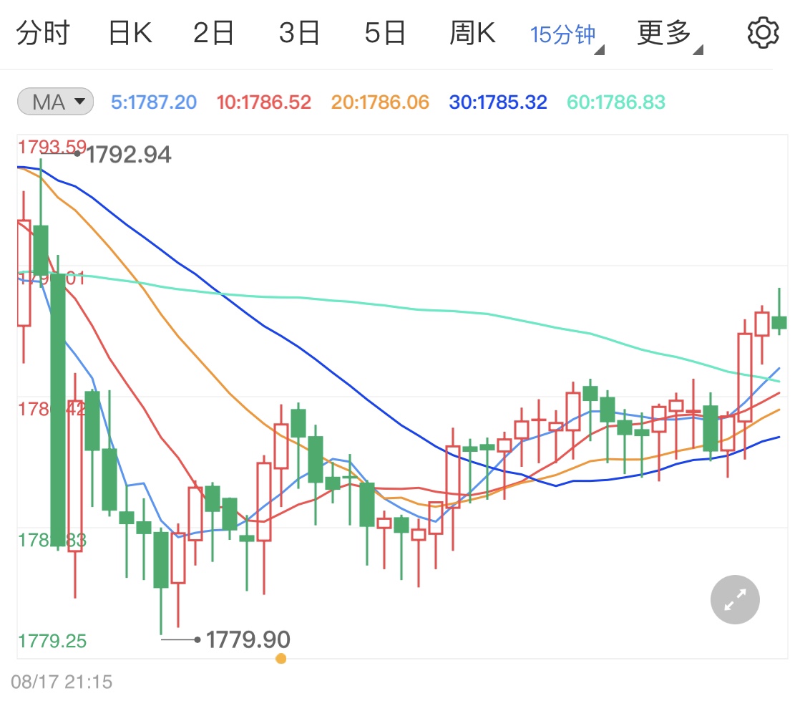This screenshot has width=805, height=706.
Task: Click the MA60 value 60:1786.83
Action: pyautogui.click(x=616, y=102)
